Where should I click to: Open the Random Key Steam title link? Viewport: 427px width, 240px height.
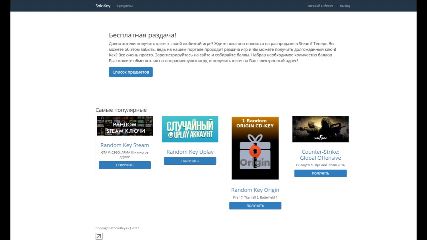(125, 145)
